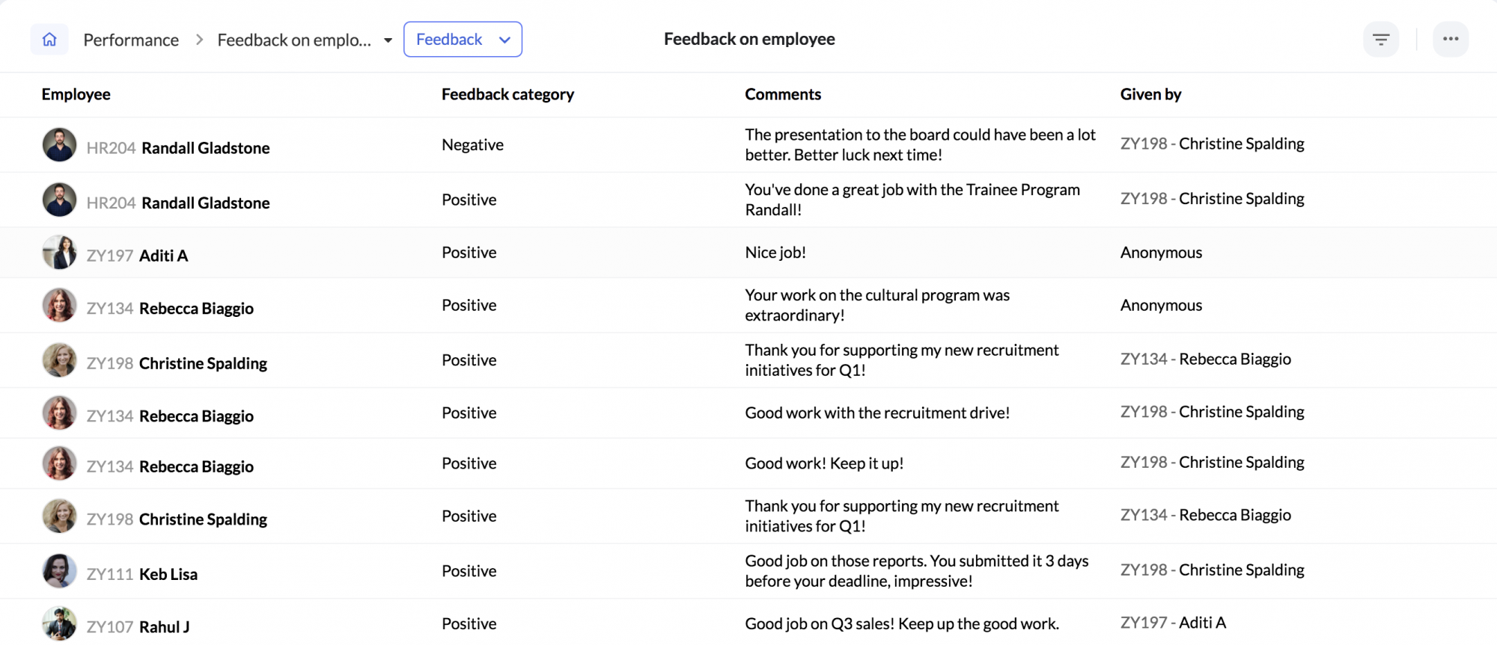This screenshot has width=1497, height=645.
Task: Open Negative feedback row for Randall Gladstone
Action: pyautogui.click(x=748, y=145)
